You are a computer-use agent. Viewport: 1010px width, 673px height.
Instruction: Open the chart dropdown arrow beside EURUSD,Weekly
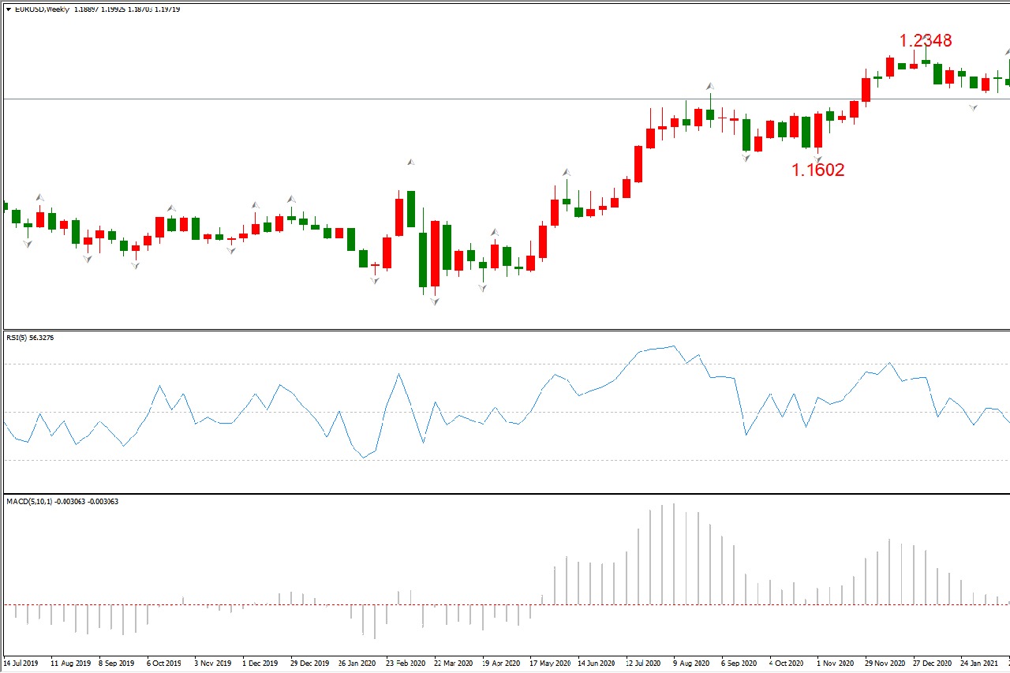click(8, 9)
